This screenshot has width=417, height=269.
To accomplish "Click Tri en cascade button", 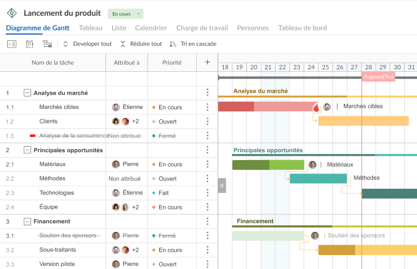I will click(x=193, y=44).
